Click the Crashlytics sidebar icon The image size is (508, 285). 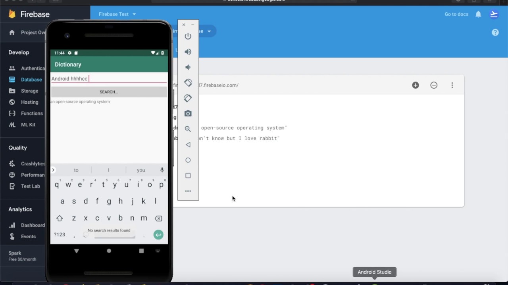coord(12,163)
